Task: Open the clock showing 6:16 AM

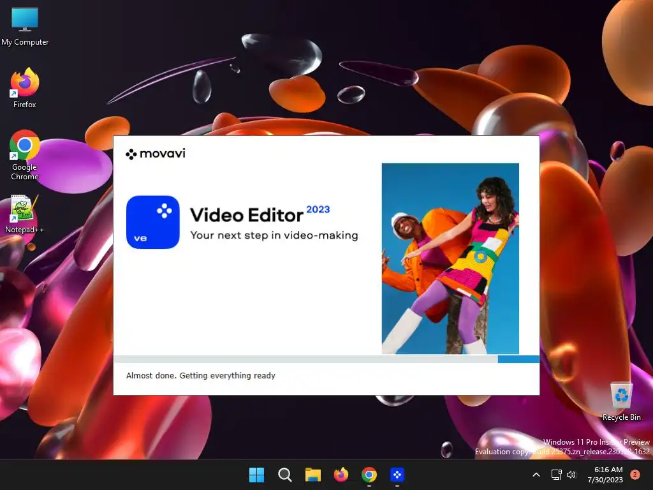Action: 606,475
